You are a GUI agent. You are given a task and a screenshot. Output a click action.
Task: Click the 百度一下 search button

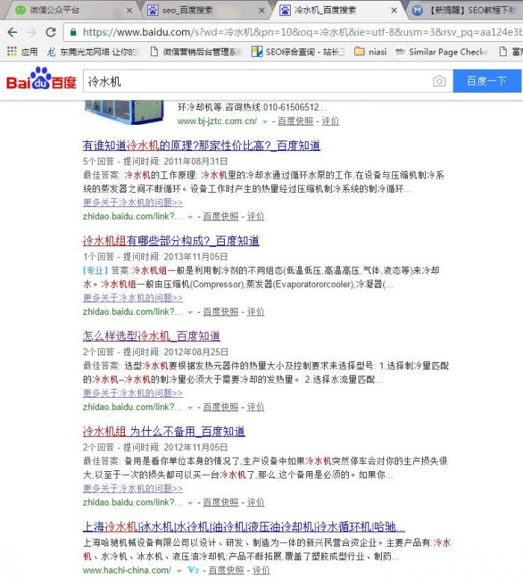[486, 81]
